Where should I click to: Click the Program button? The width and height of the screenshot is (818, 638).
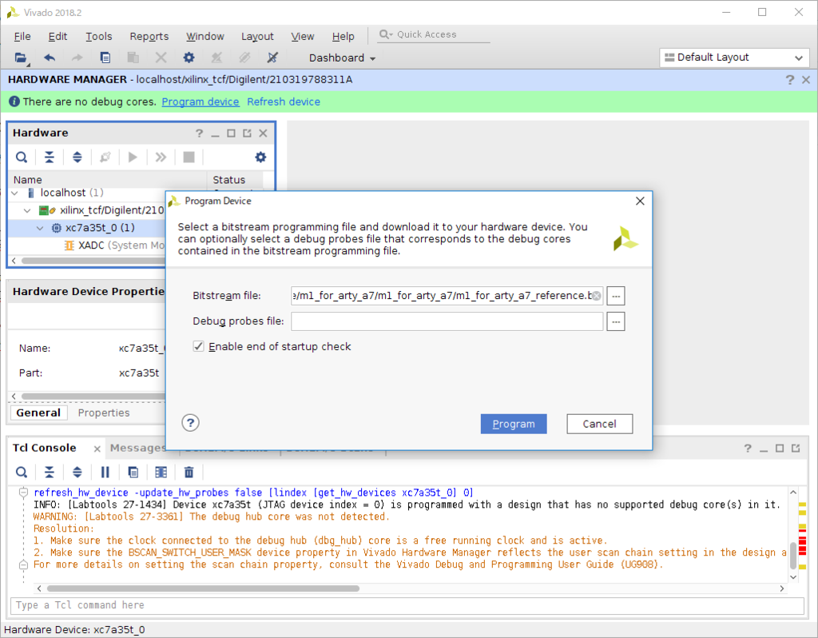click(514, 424)
